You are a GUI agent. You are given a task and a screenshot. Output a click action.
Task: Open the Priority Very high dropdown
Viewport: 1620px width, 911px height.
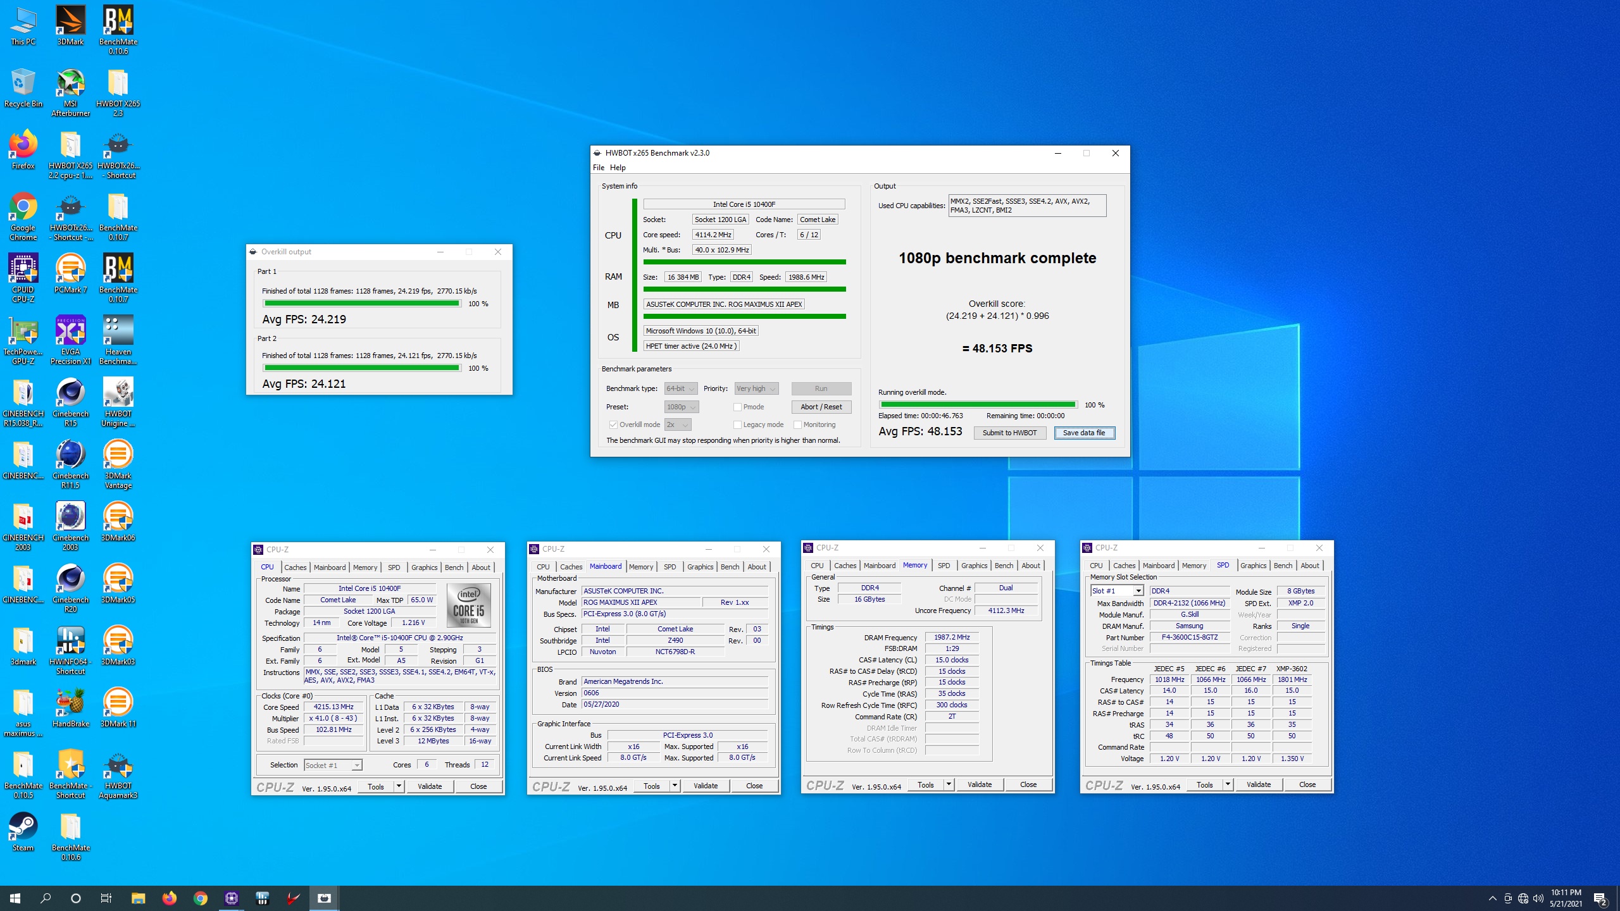click(756, 388)
